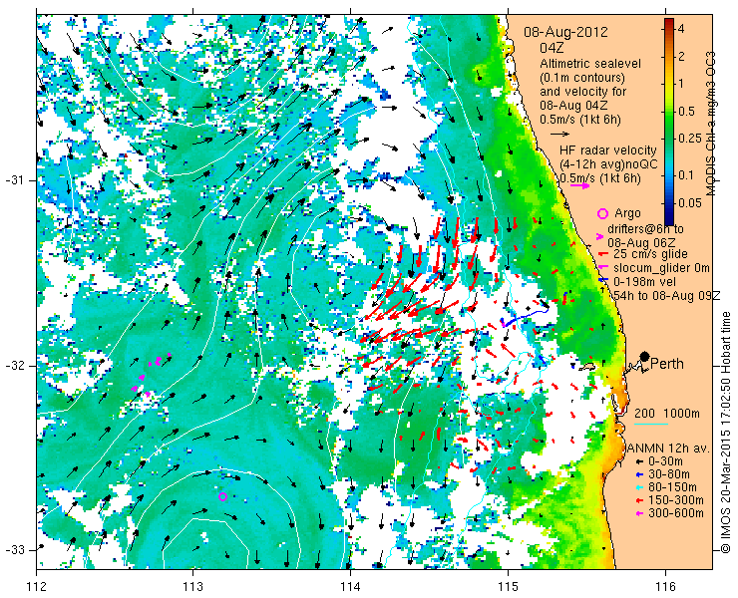Click the blue glider track near 115 longitude
The width and height of the screenshot is (738, 598).
click(x=525, y=316)
